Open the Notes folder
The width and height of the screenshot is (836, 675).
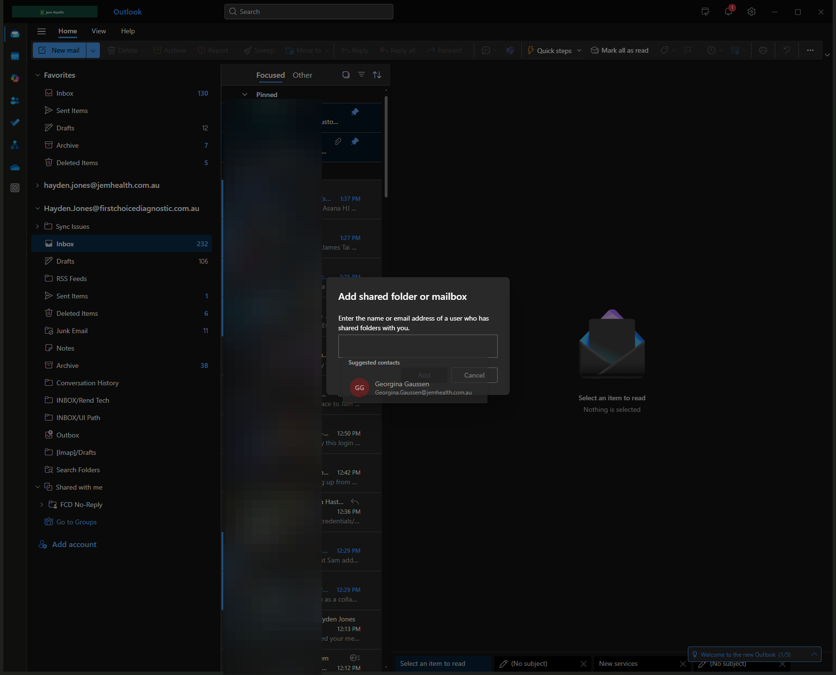pos(122,348)
